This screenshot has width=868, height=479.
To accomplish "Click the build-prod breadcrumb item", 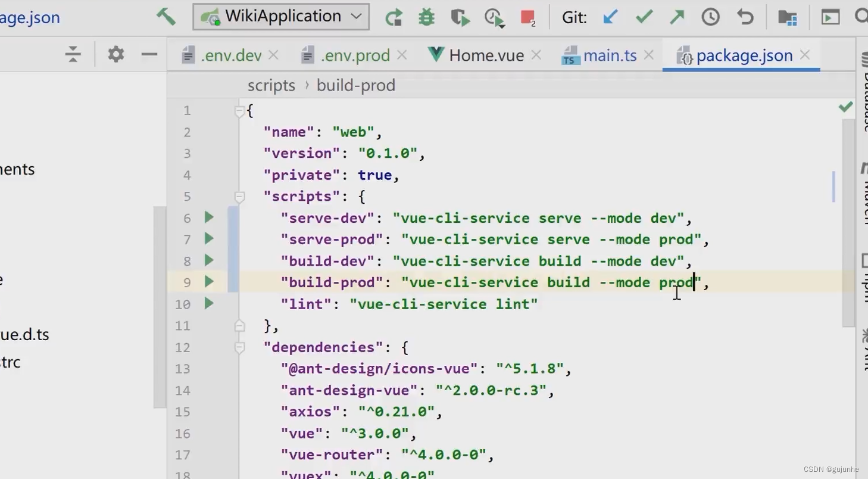I will click(355, 85).
